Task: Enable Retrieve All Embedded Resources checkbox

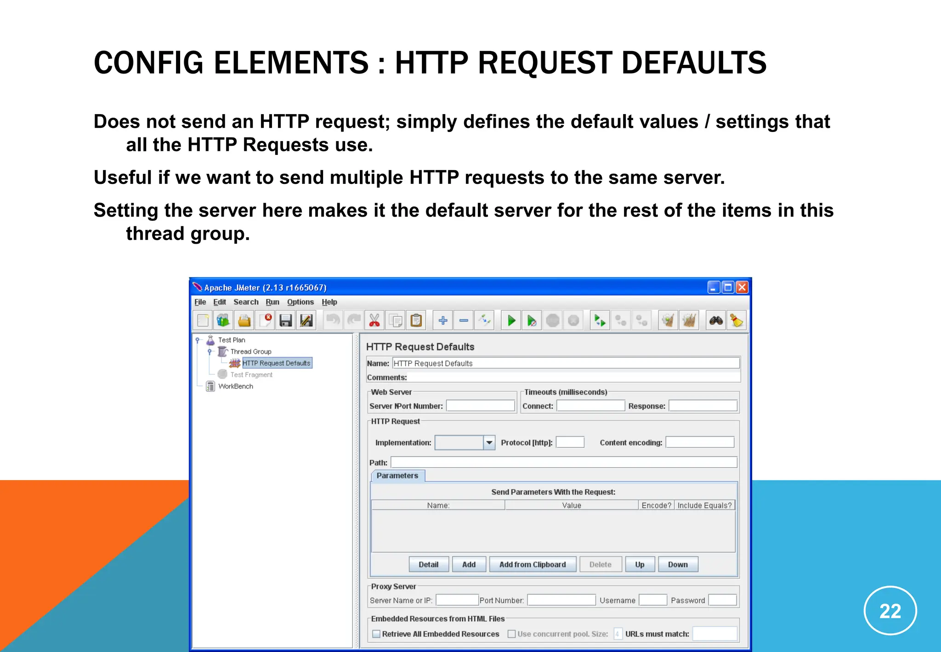Action: pyautogui.click(x=376, y=634)
